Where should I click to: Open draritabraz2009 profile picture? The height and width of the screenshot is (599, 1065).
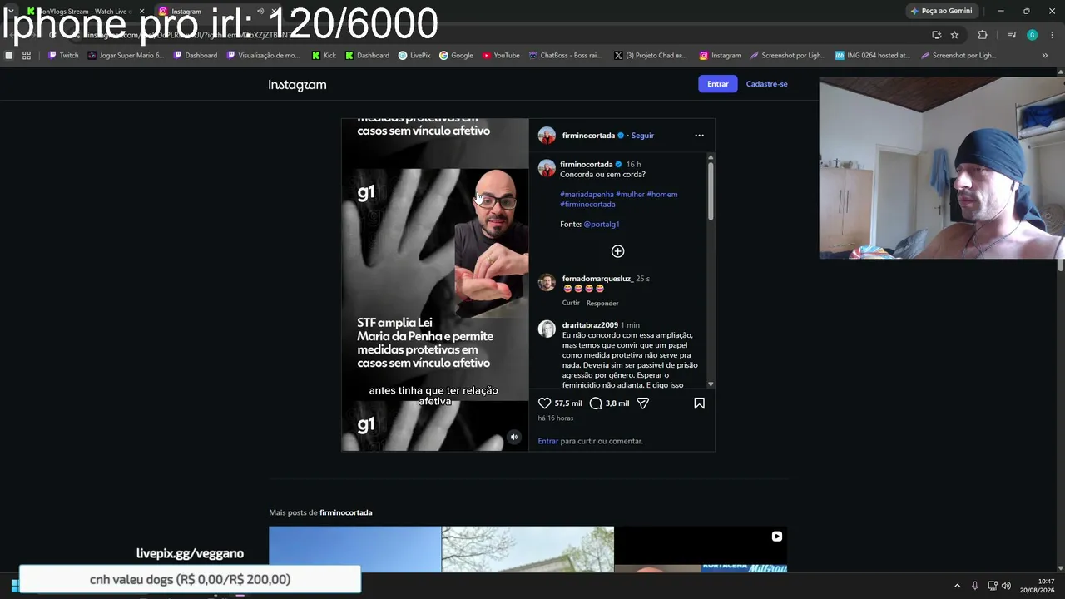(x=547, y=329)
